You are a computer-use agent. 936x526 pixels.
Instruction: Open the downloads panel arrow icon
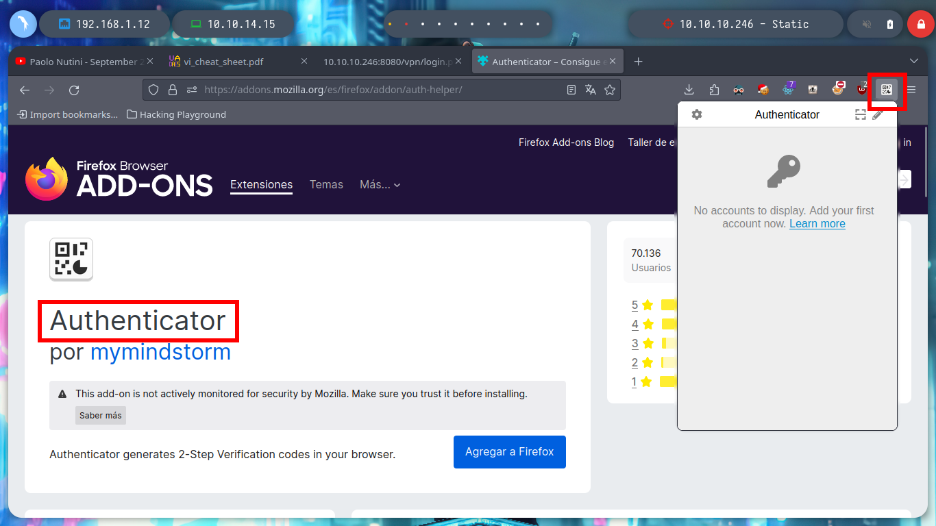point(689,90)
